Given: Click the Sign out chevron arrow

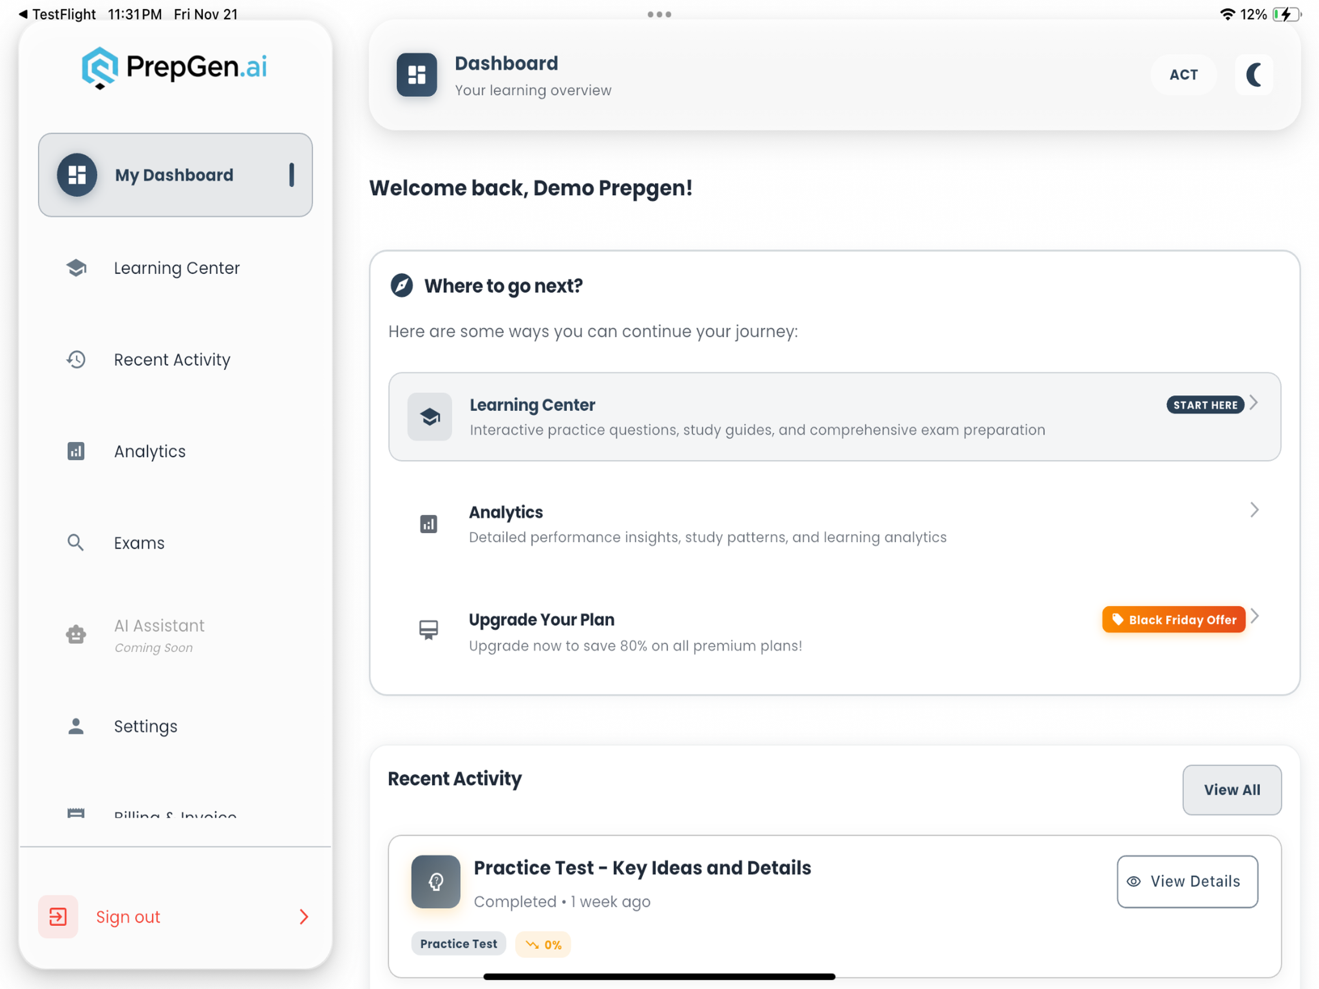Looking at the screenshot, I should point(304,916).
